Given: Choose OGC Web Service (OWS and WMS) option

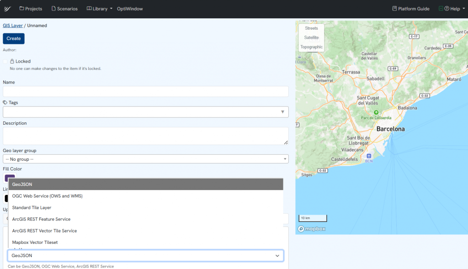Looking at the screenshot, I should coord(48,196).
